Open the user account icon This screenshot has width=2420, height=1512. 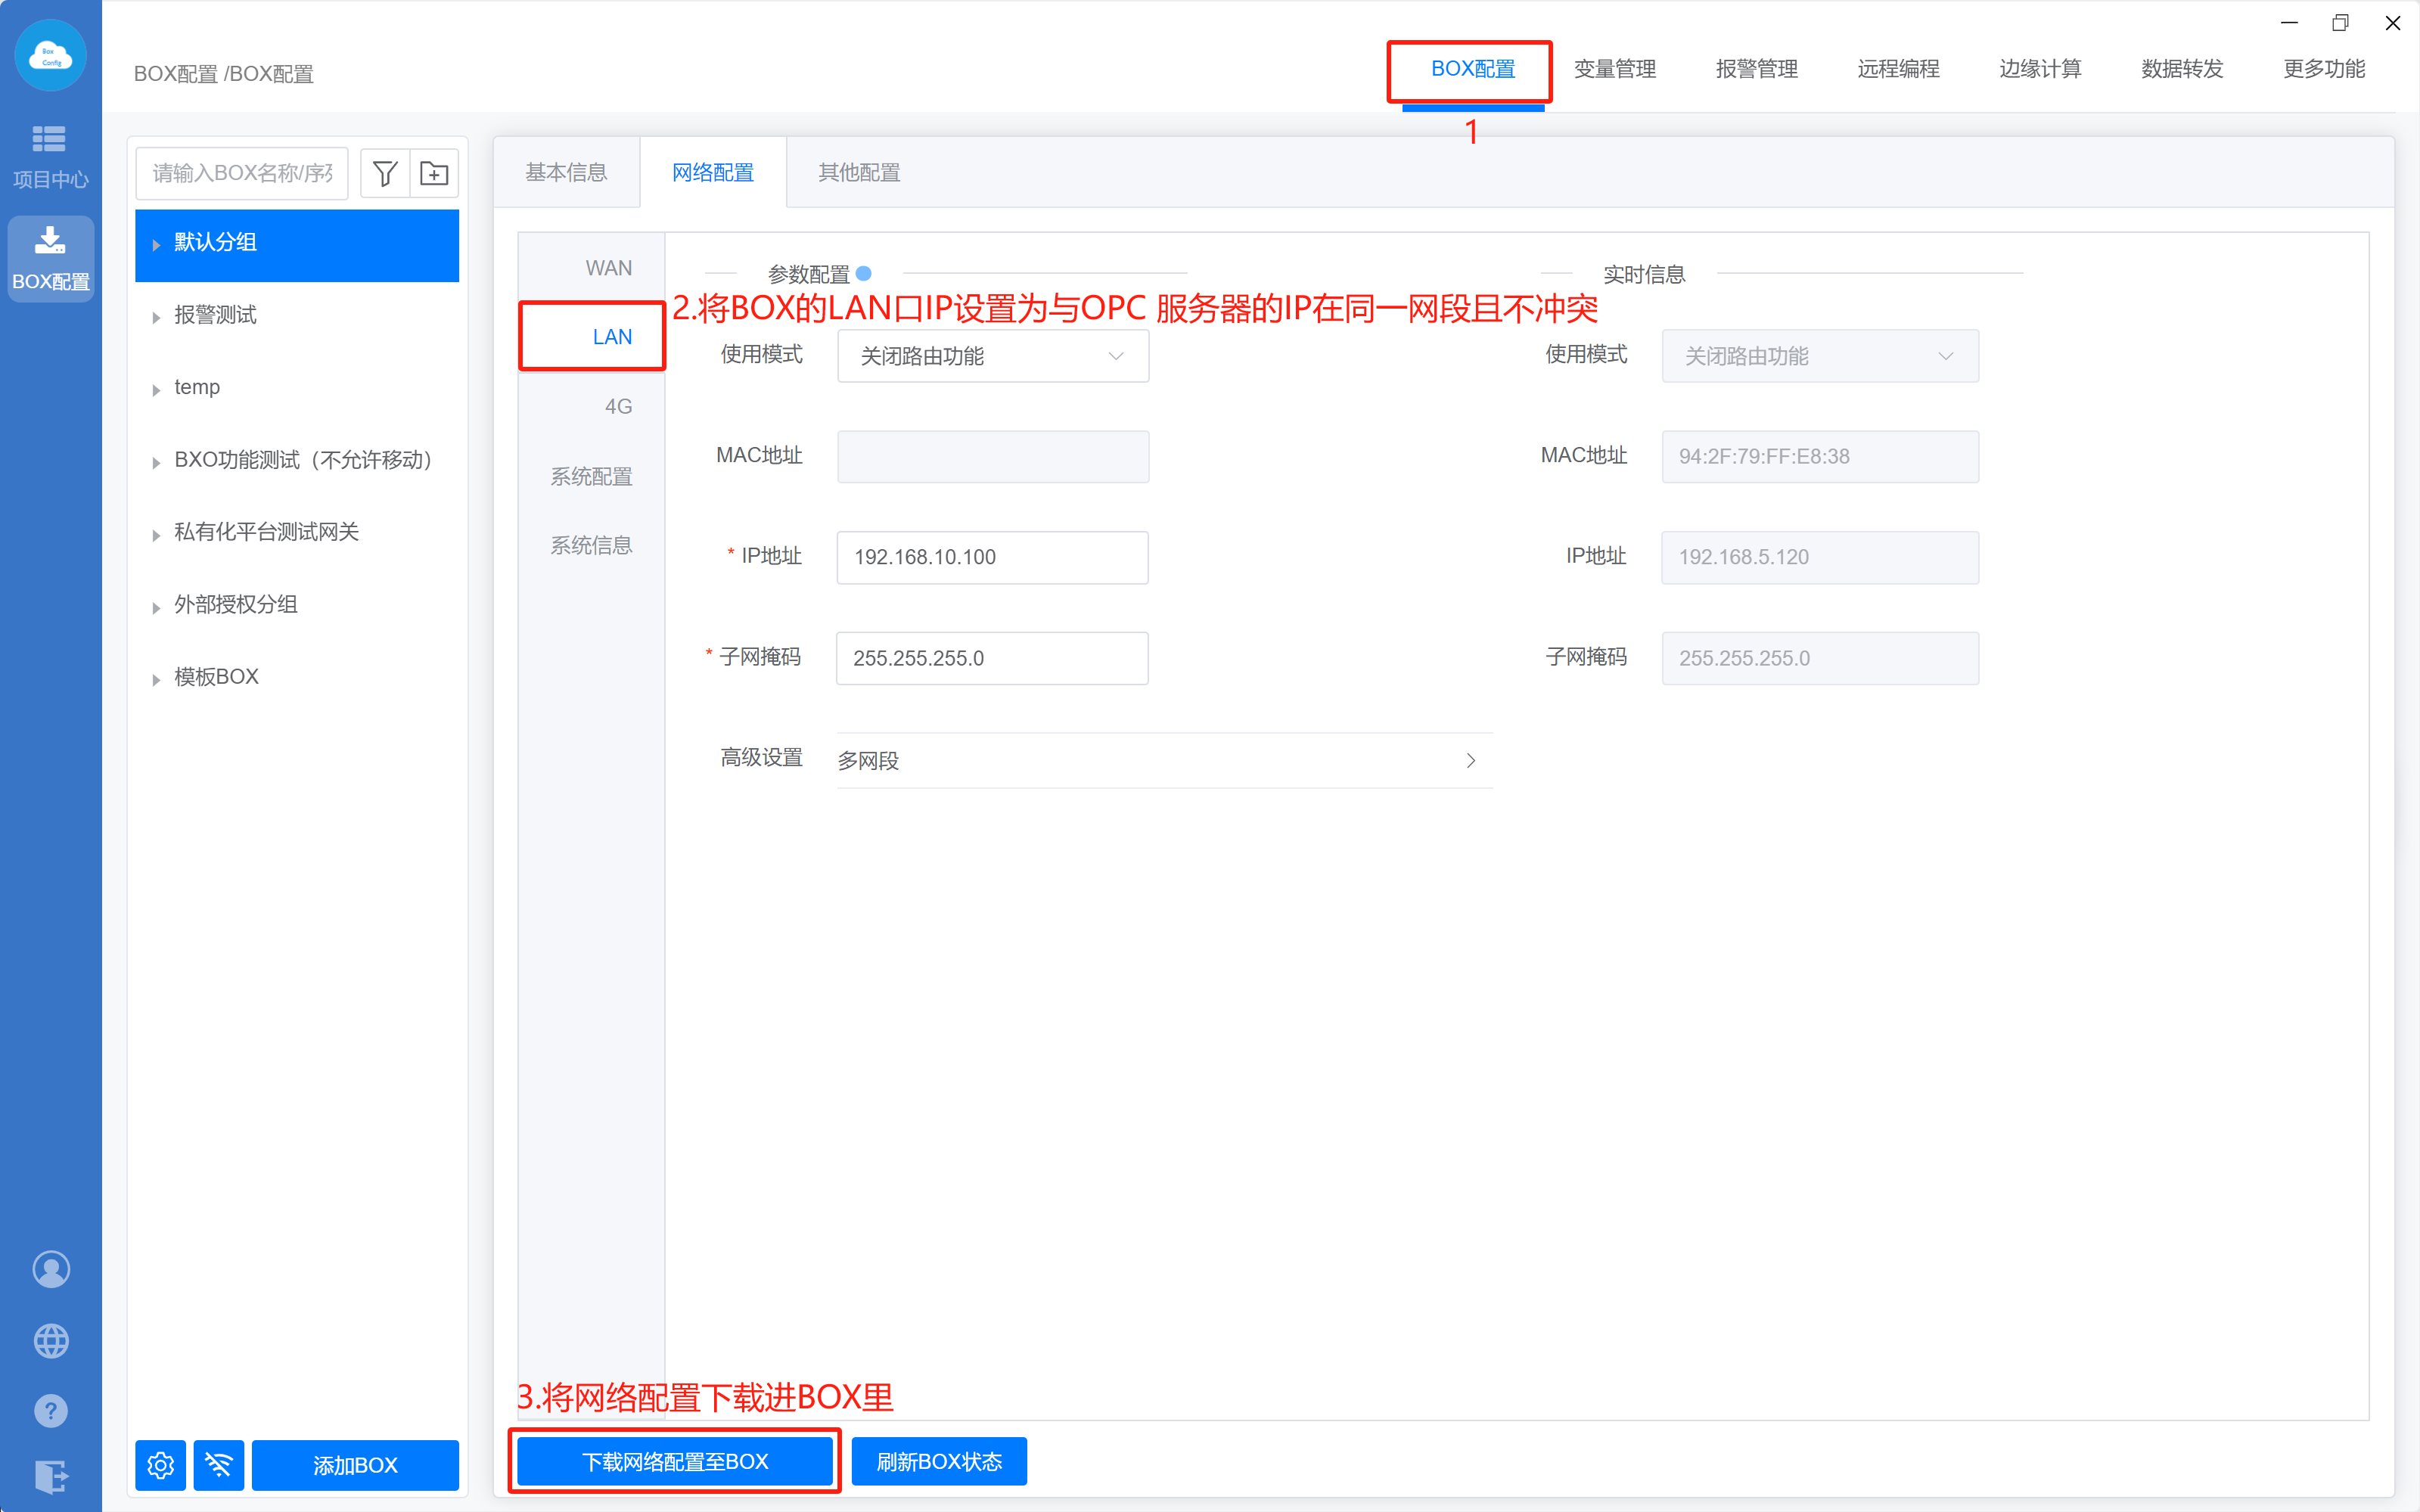coord(51,1269)
